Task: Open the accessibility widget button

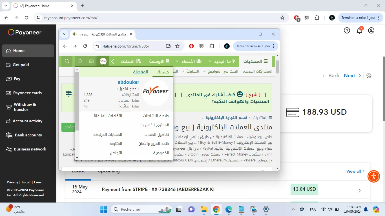Action: (374, 176)
